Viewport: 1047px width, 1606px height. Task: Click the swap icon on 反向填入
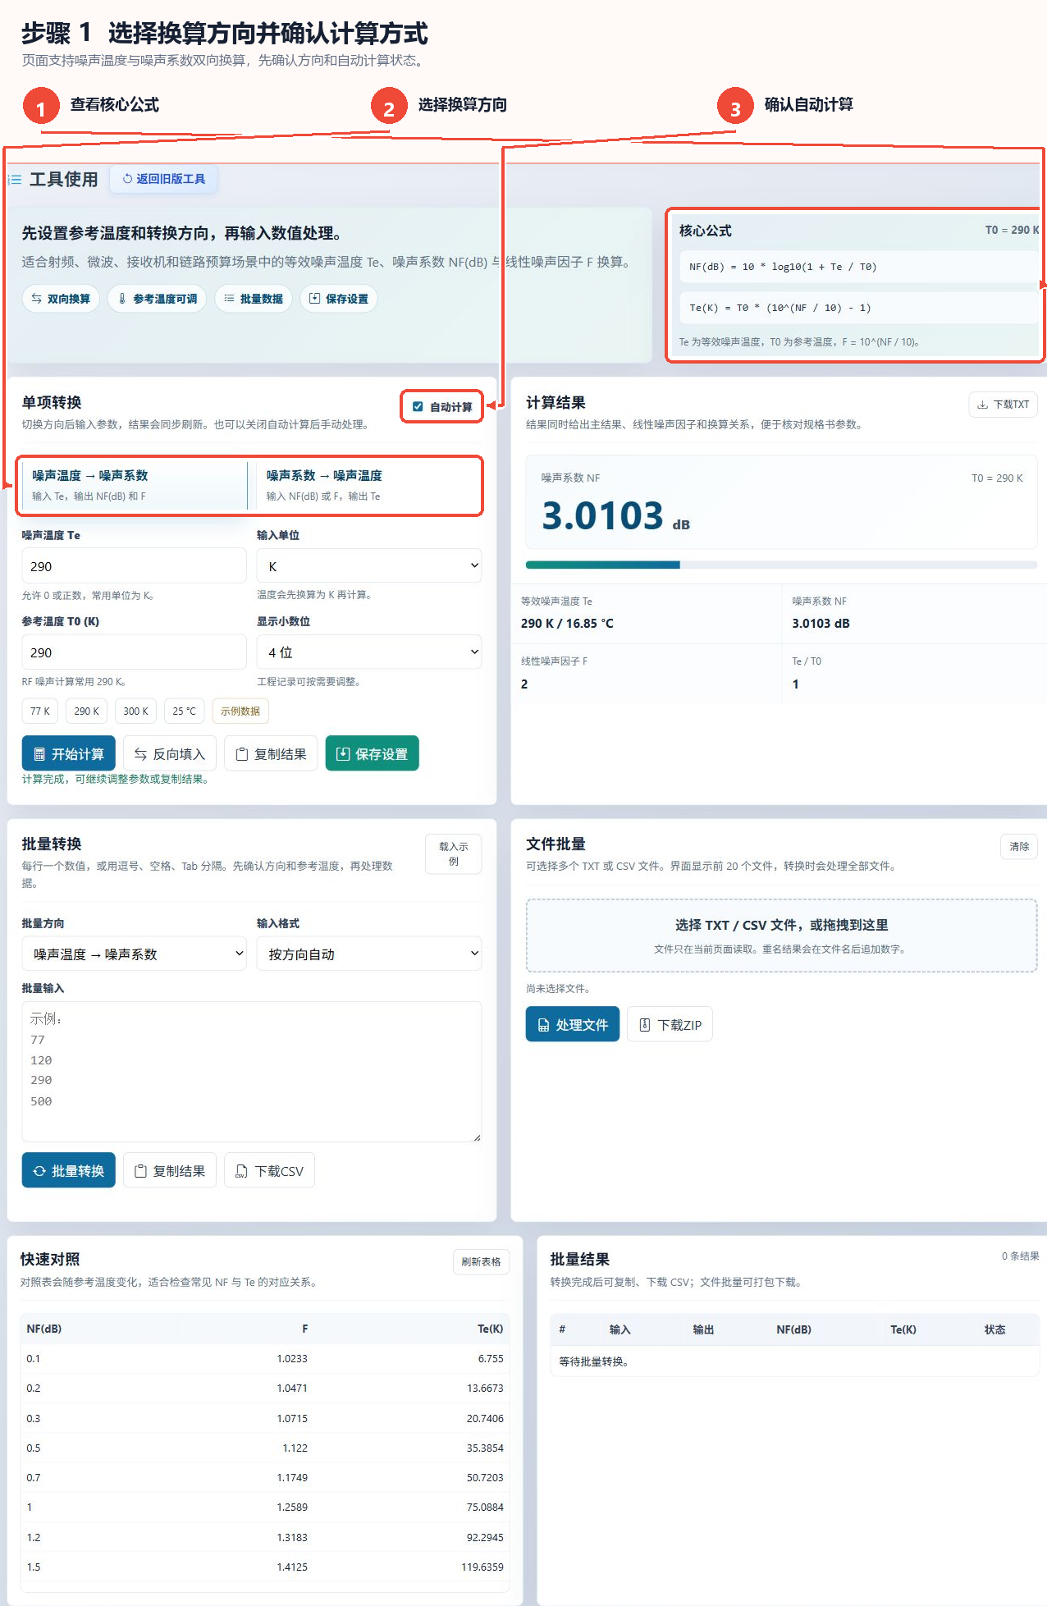click(140, 754)
